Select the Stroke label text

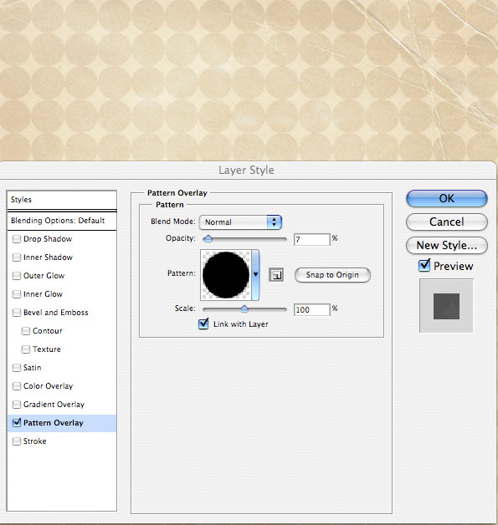pos(35,441)
